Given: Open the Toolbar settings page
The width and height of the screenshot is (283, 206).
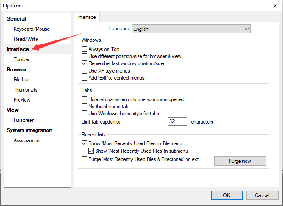Looking at the screenshot, I should pos(22,59).
